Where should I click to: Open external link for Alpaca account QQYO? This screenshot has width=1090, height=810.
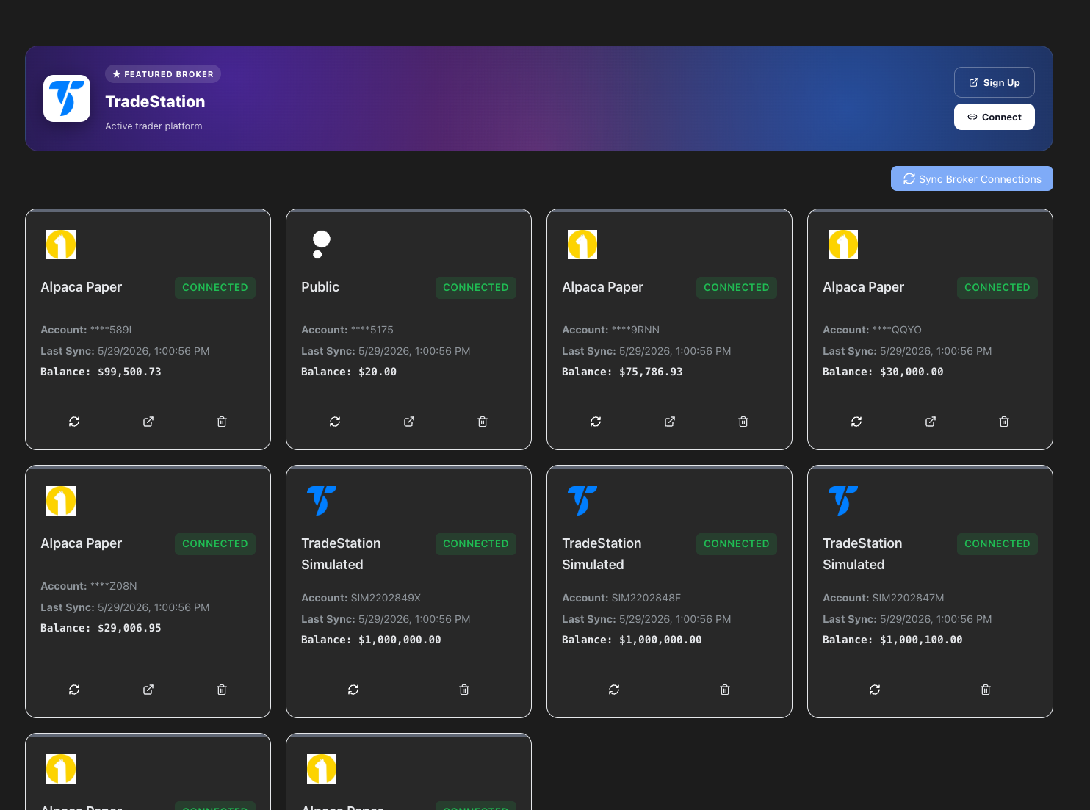coord(931,422)
